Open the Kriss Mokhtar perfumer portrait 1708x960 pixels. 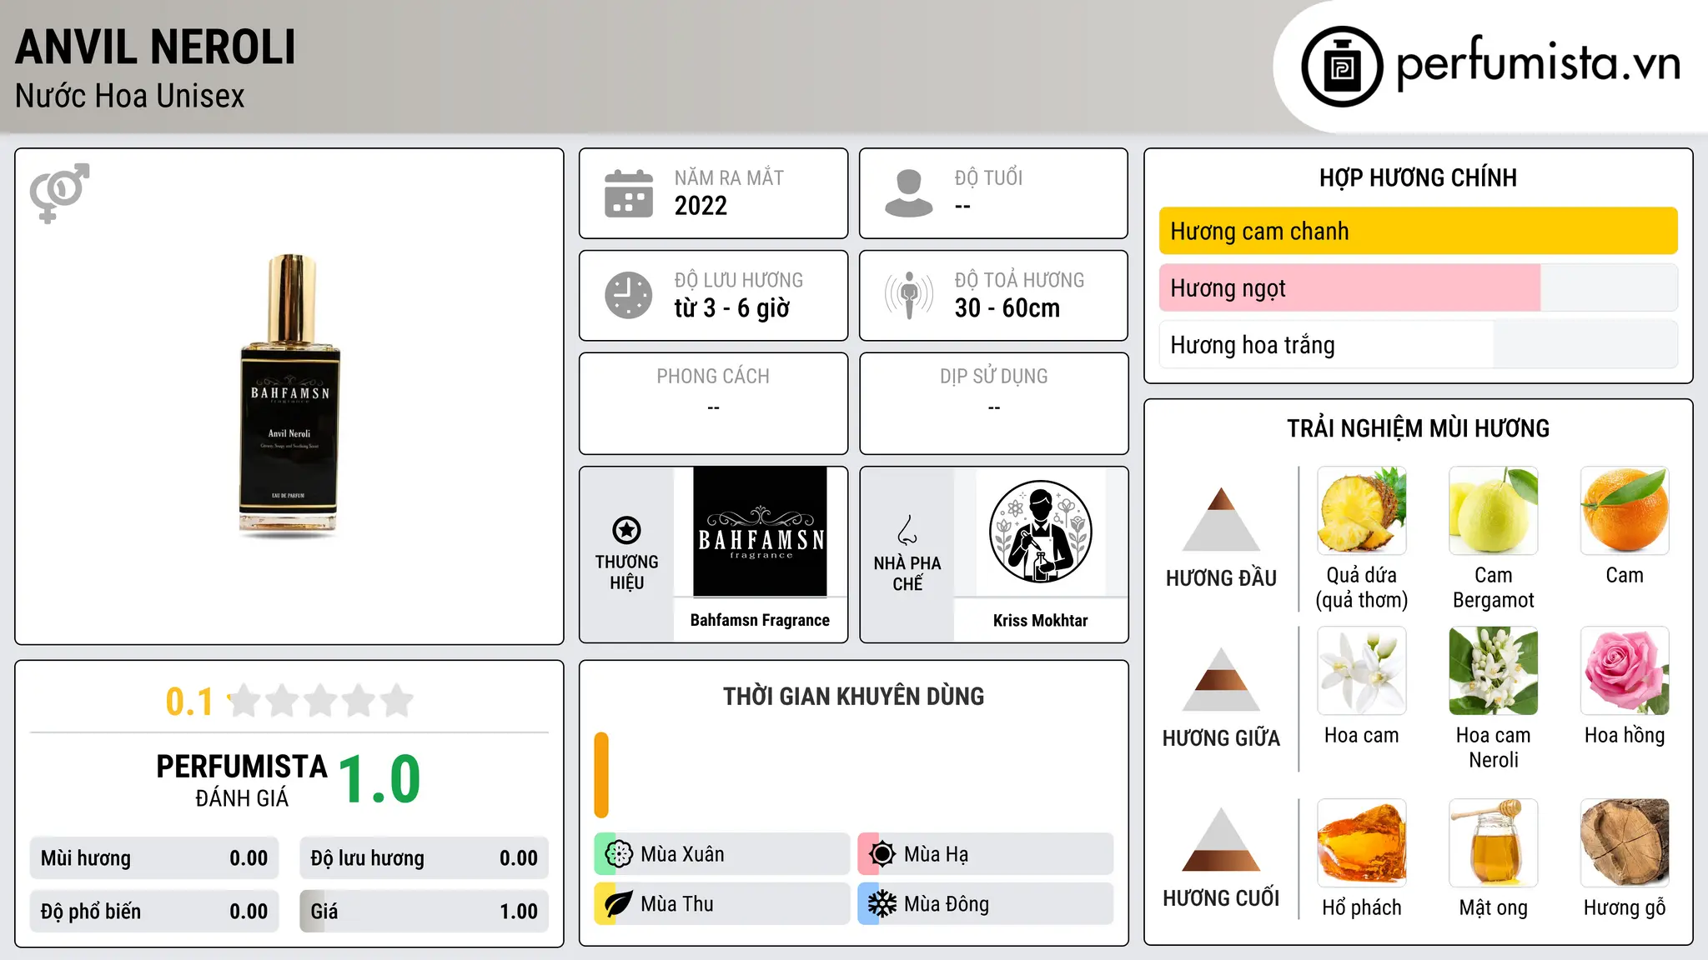pos(1040,532)
